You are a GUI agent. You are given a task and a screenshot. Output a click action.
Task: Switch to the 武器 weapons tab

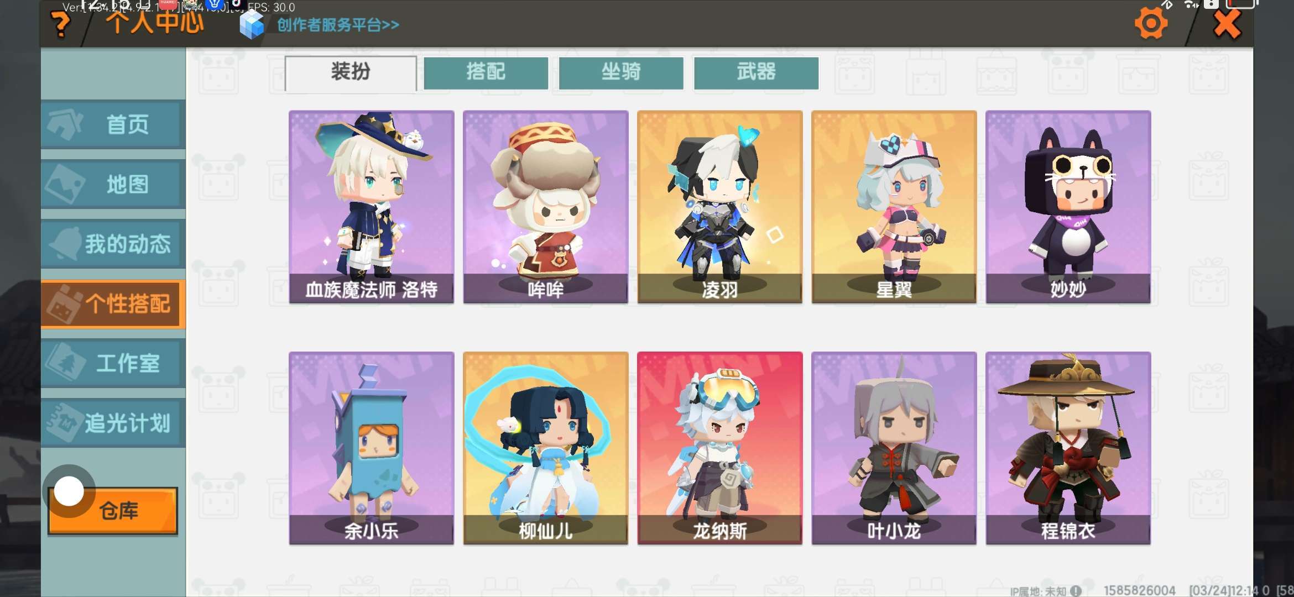pos(756,72)
